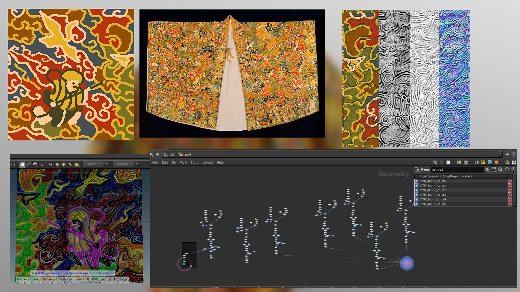Edit the merge1 node name field
This screenshot has width=520, height=292.
tap(457, 169)
